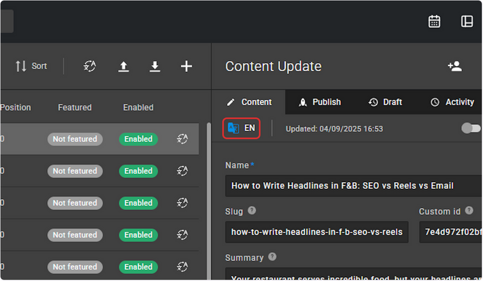This screenshot has height=281, width=483.
Task: Click translate icon in second row
Action: pos(182,171)
